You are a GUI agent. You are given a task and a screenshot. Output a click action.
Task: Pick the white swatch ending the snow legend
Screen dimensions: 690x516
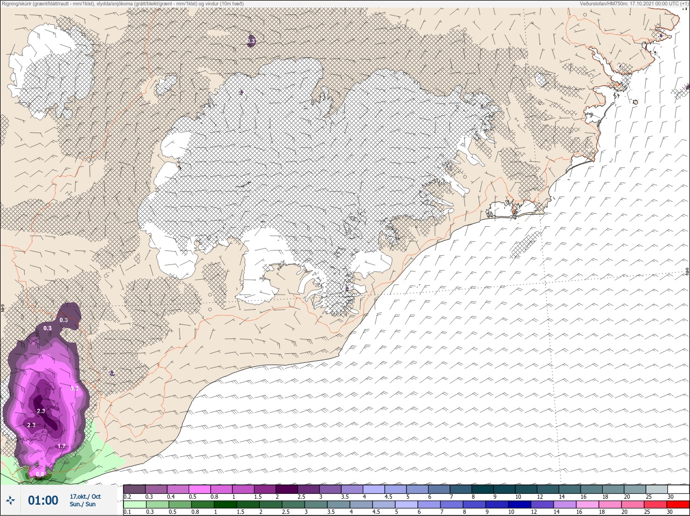678,489
